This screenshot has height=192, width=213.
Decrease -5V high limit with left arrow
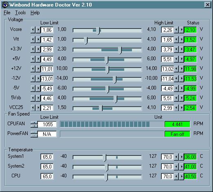coord(176,88)
